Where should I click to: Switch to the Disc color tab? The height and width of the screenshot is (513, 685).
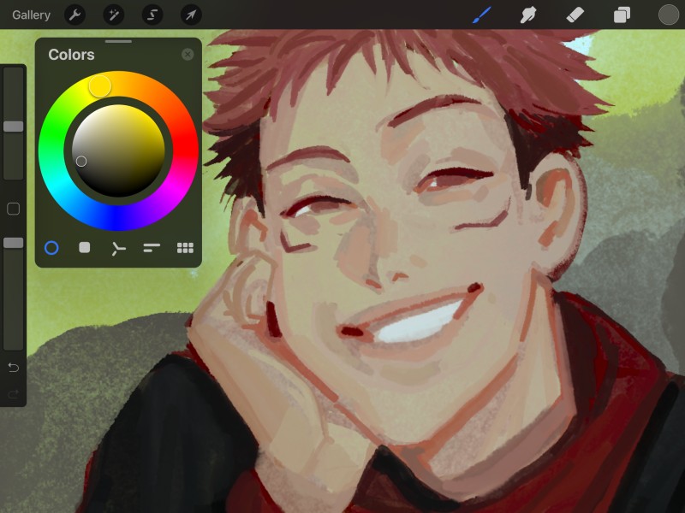pyautogui.click(x=51, y=248)
